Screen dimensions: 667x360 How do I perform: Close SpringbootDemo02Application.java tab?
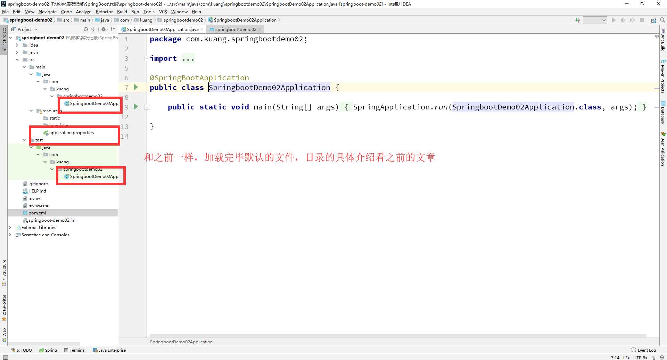[x=202, y=30]
